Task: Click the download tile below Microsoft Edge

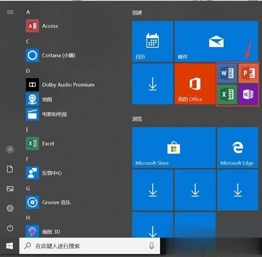Action: coord(238,190)
